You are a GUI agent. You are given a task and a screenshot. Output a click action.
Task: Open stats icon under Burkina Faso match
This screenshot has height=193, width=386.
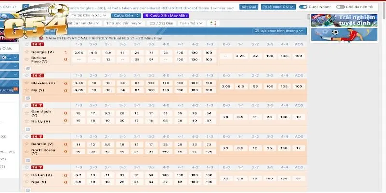point(28,69)
